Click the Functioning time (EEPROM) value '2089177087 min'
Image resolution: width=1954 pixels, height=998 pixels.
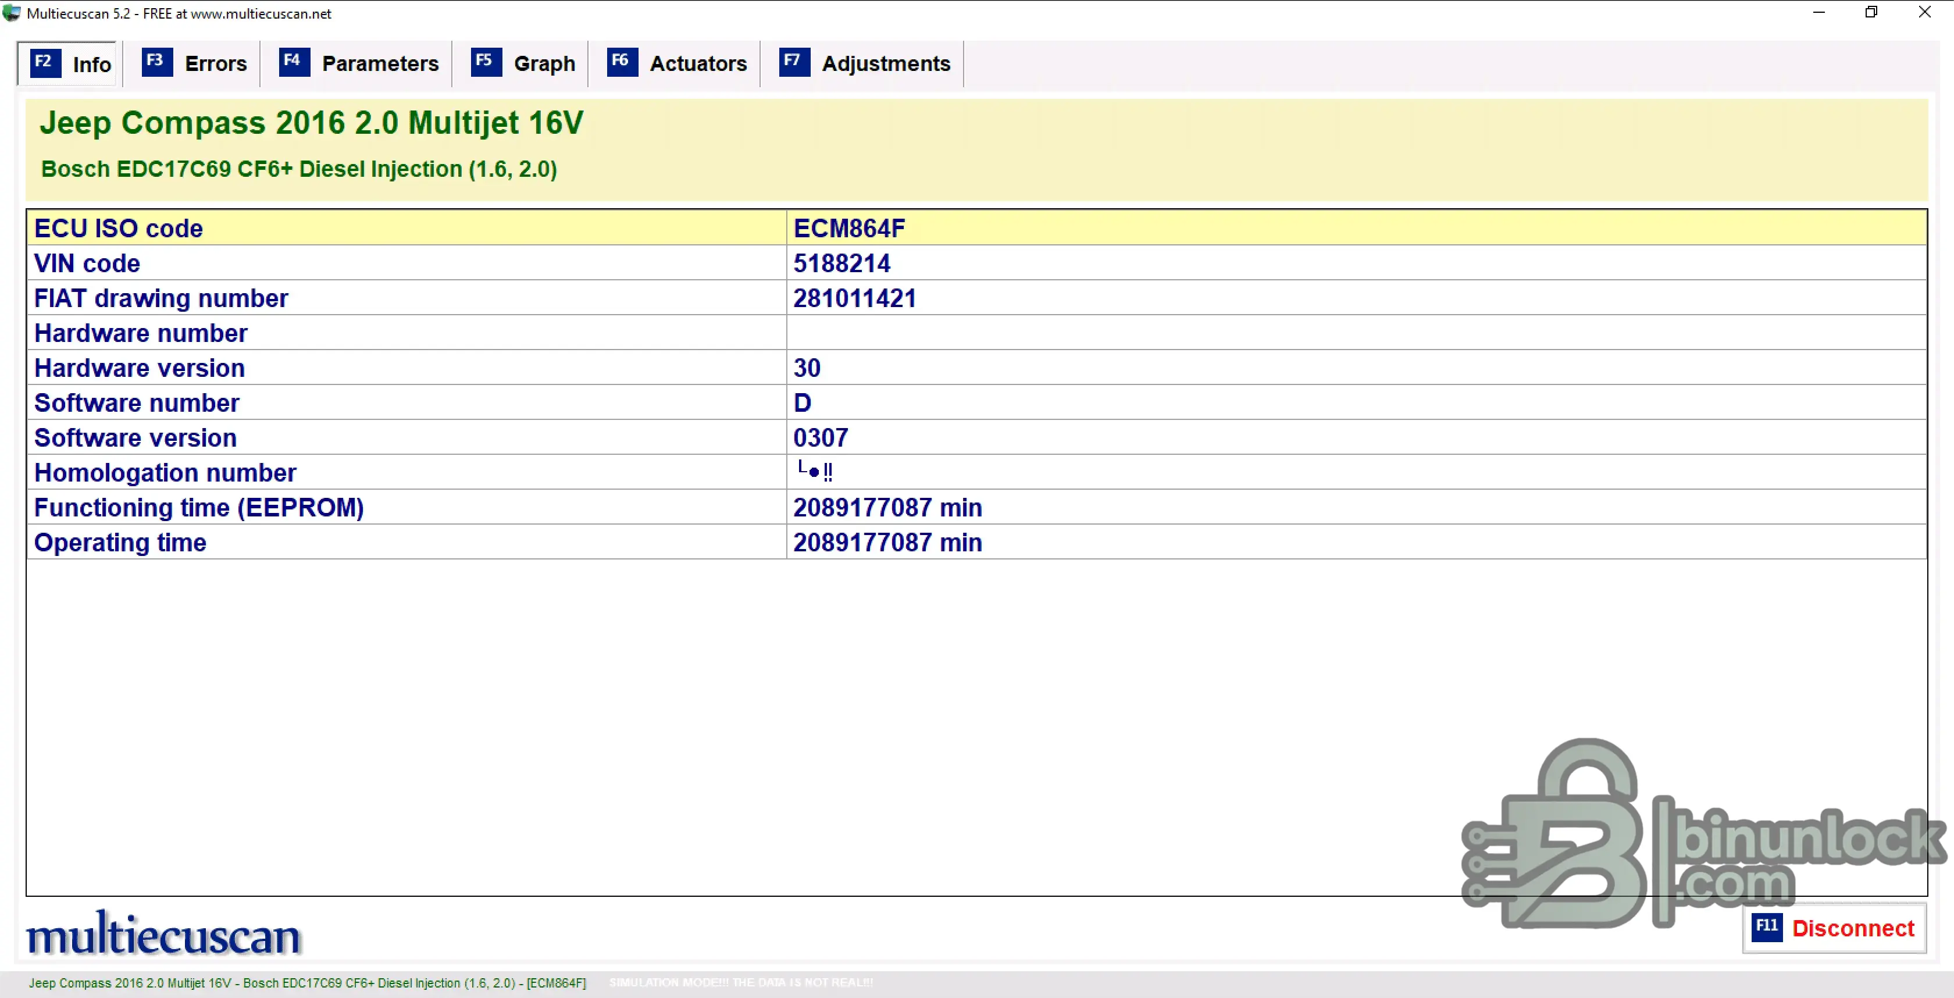[887, 507]
